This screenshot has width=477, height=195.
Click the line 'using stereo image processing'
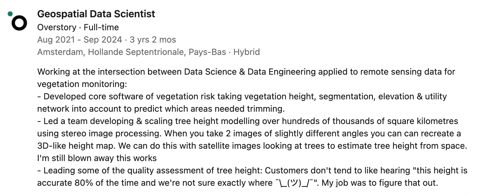[249, 134]
